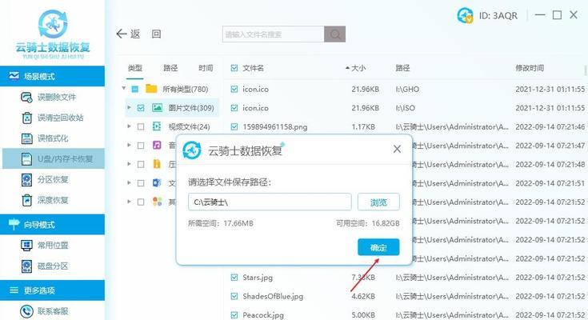Click the magnifier search button
The width and height of the screenshot is (588, 320).
335,34
